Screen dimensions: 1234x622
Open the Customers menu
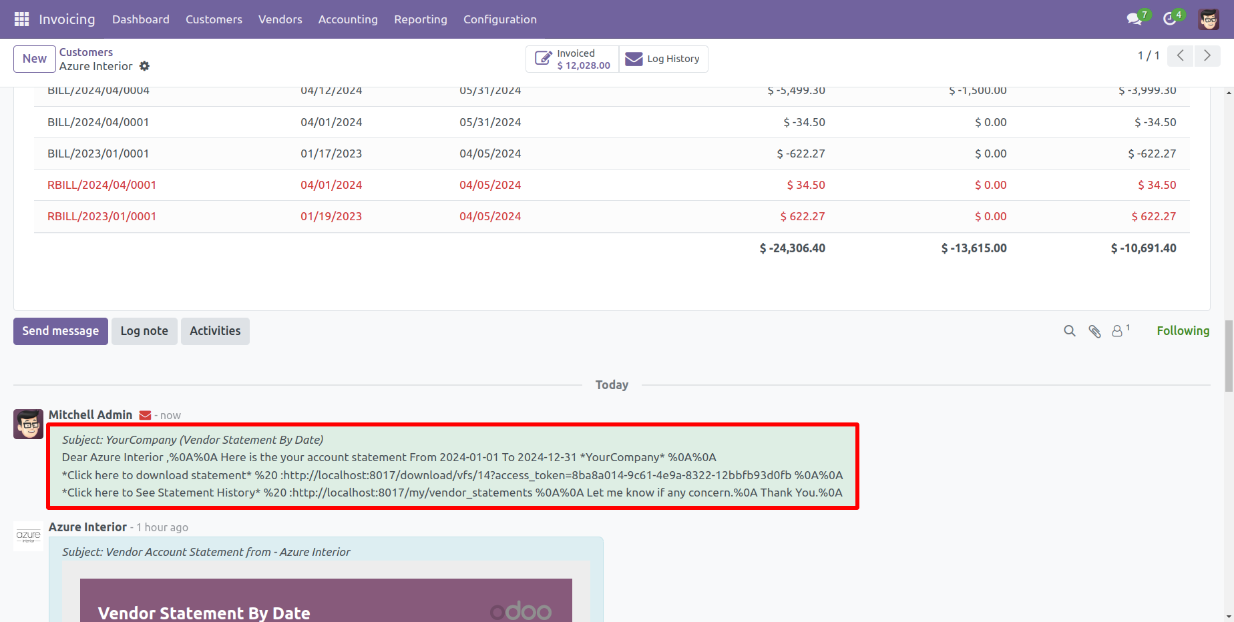(x=214, y=19)
